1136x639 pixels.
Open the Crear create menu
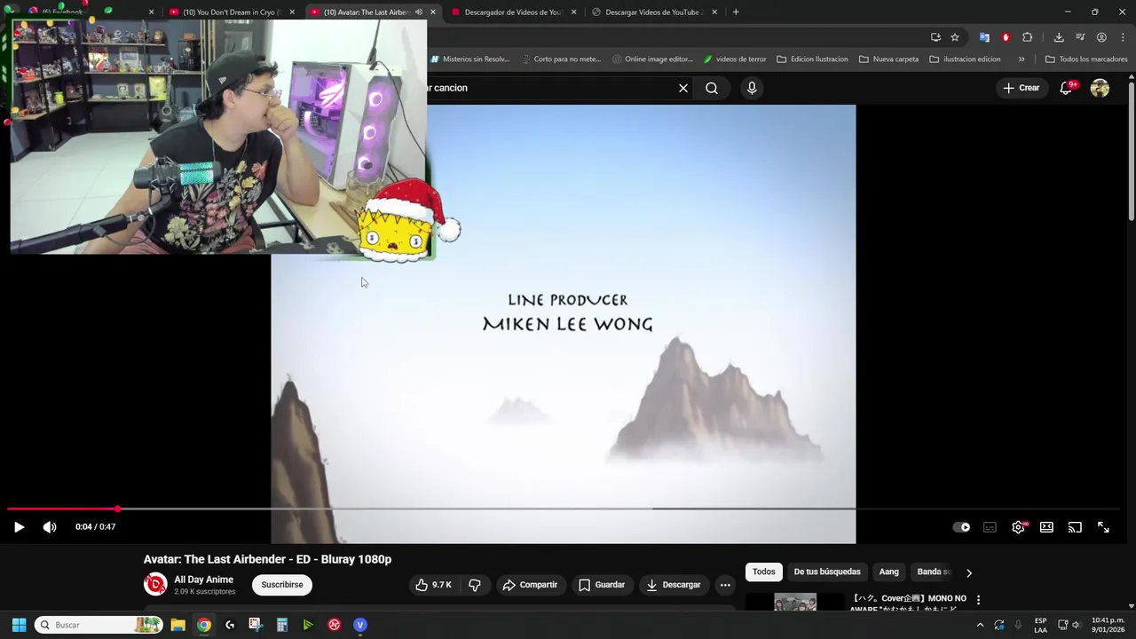tap(1022, 88)
